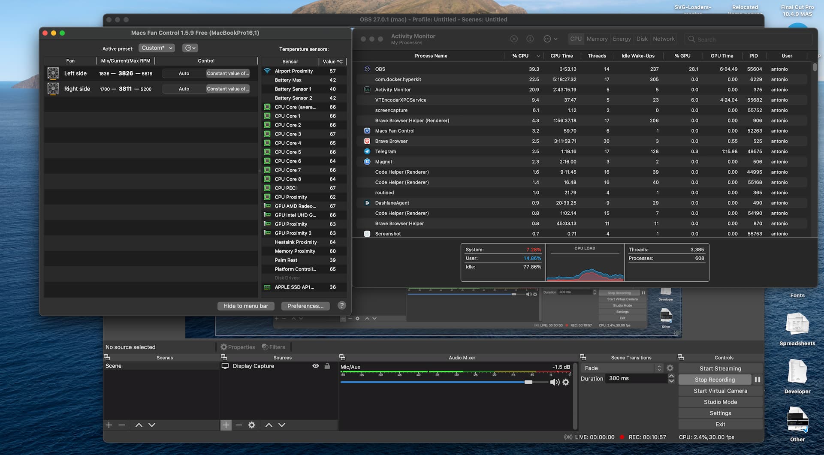Open source properties gear in Sources panel
Image resolution: width=824 pixels, height=455 pixels.
pyautogui.click(x=252, y=425)
